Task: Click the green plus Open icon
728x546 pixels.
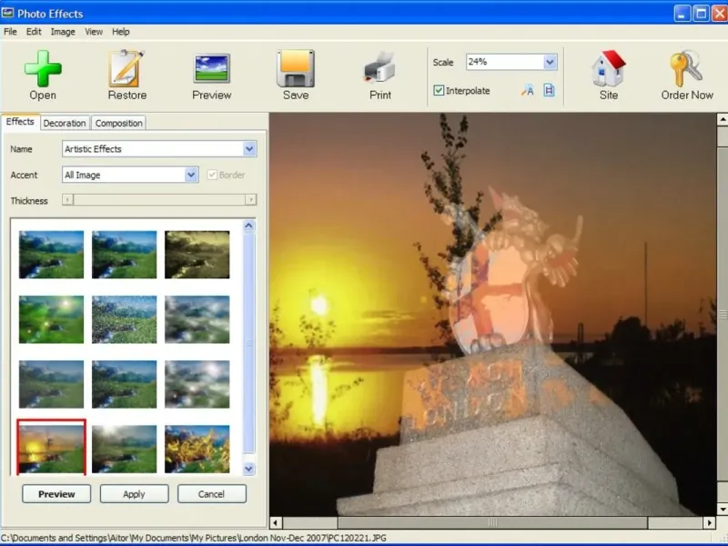Action: 43,68
